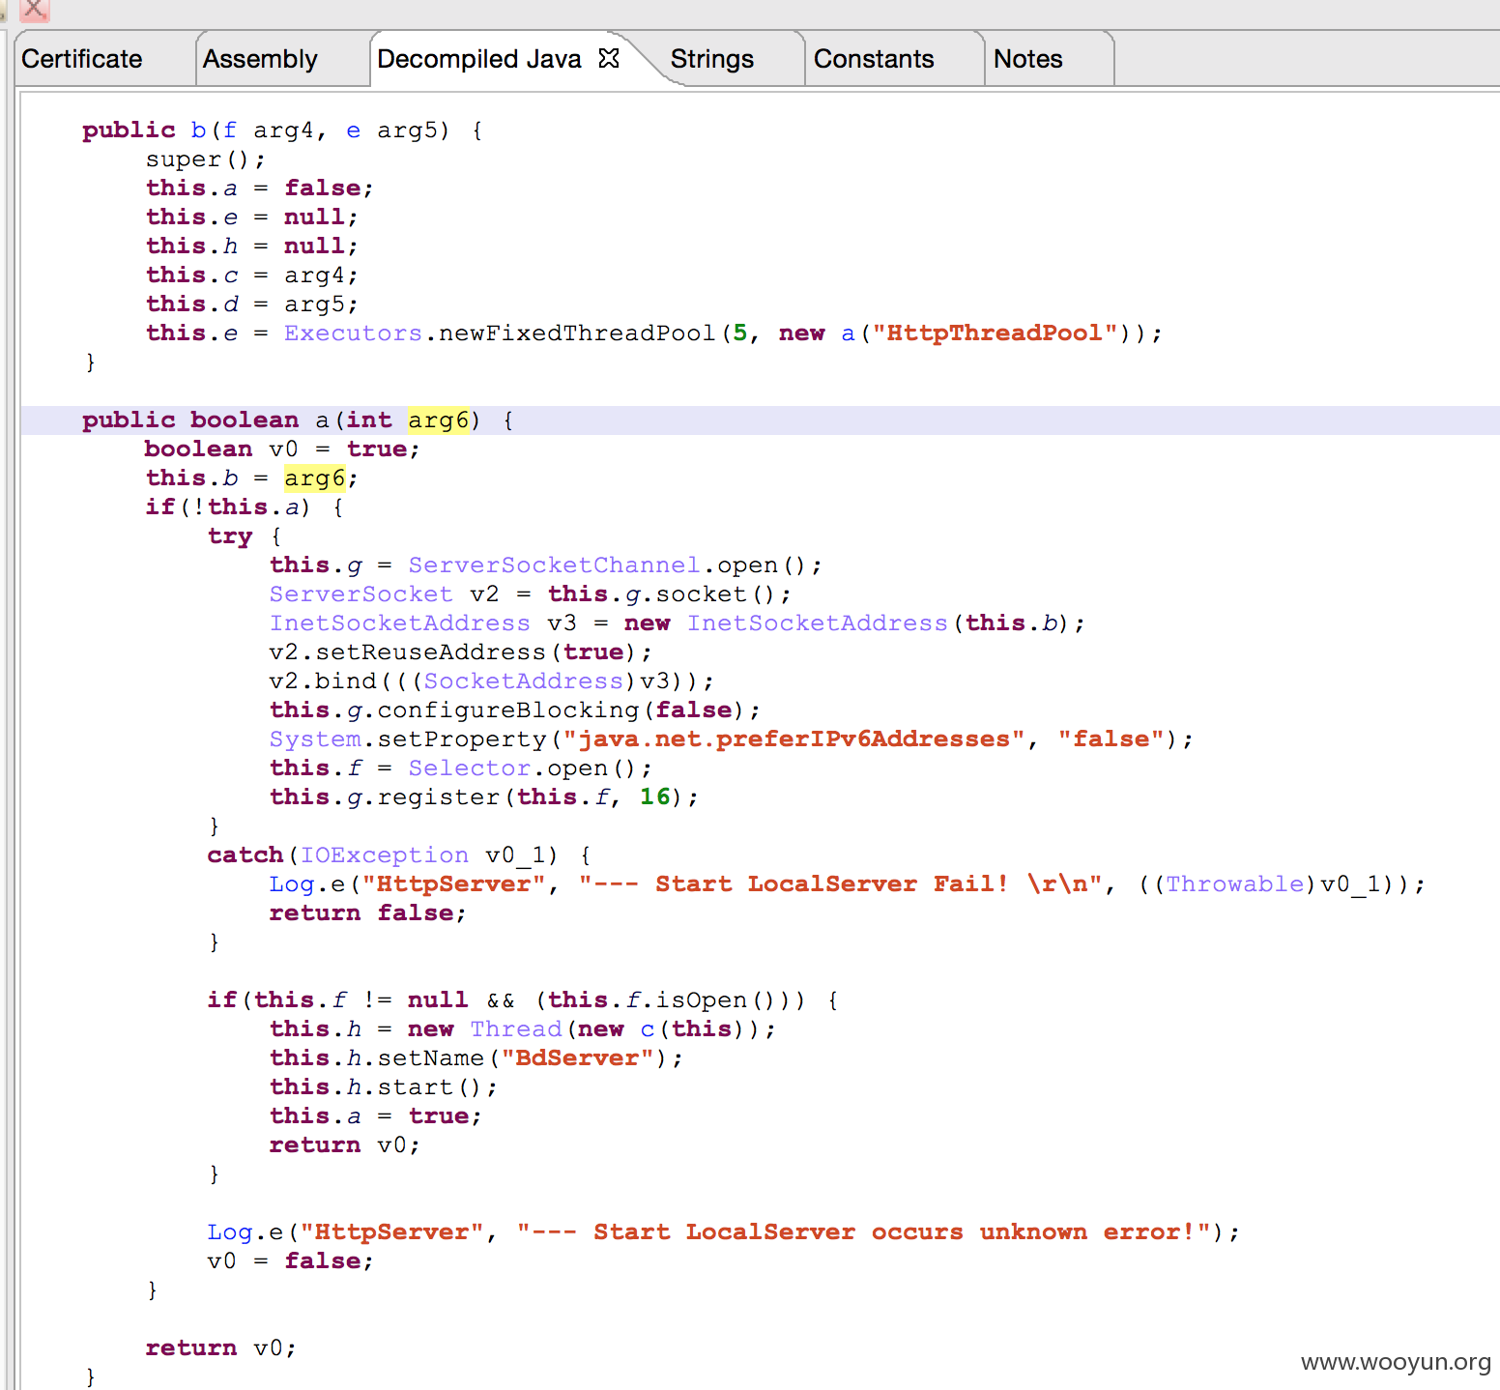The image size is (1500, 1390).
Task: Click final 'return v0;' statement
Action: tap(220, 1347)
